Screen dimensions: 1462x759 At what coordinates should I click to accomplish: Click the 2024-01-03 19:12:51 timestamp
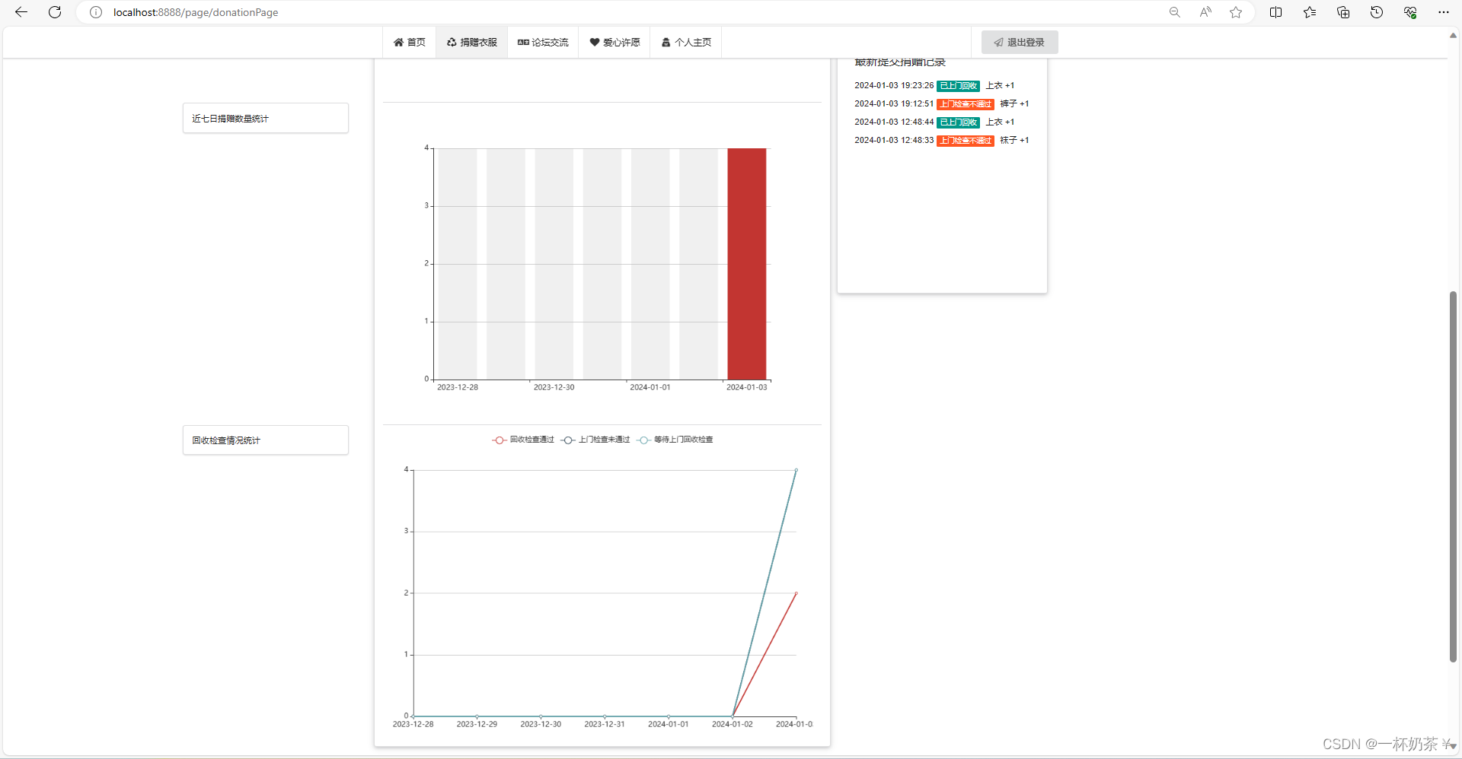tap(894, 104)
